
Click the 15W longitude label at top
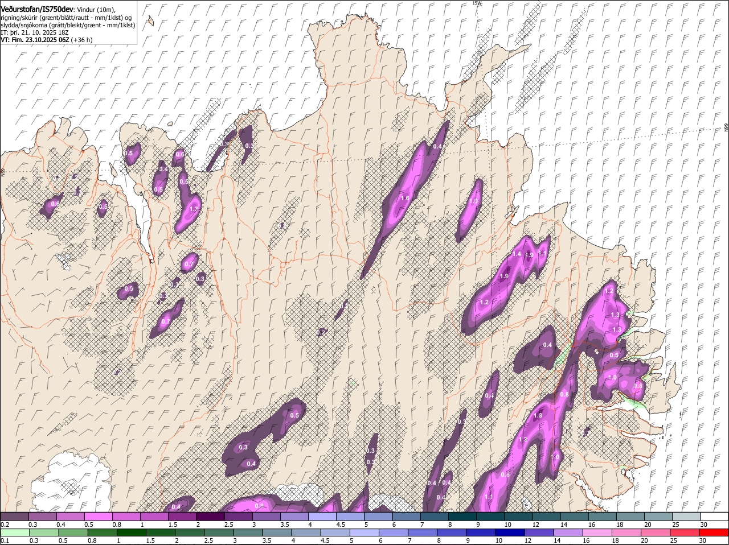477,3
